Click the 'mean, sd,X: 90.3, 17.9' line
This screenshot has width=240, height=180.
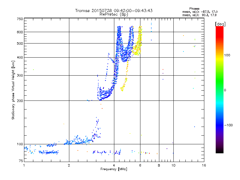[199, 15]
